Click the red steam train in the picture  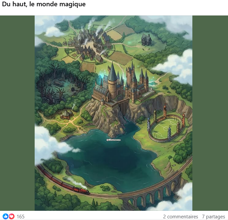tap(64, 181)
